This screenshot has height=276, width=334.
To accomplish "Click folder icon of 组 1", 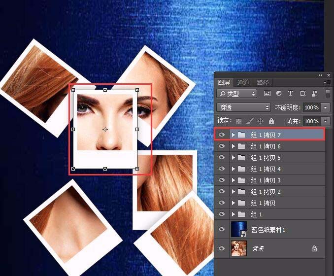I will click(241, 214).
